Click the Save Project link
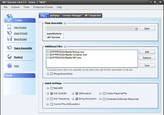The width and height of the screenshot is (164, 115). pos(20,39)
